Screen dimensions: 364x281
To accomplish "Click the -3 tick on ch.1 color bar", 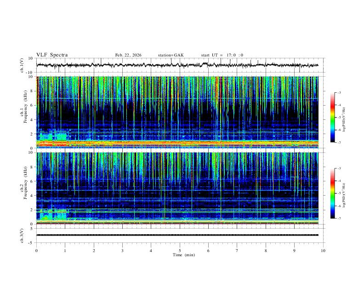I will [339, 92].
